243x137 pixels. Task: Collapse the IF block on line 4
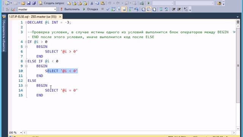click(x=26, y=42)
